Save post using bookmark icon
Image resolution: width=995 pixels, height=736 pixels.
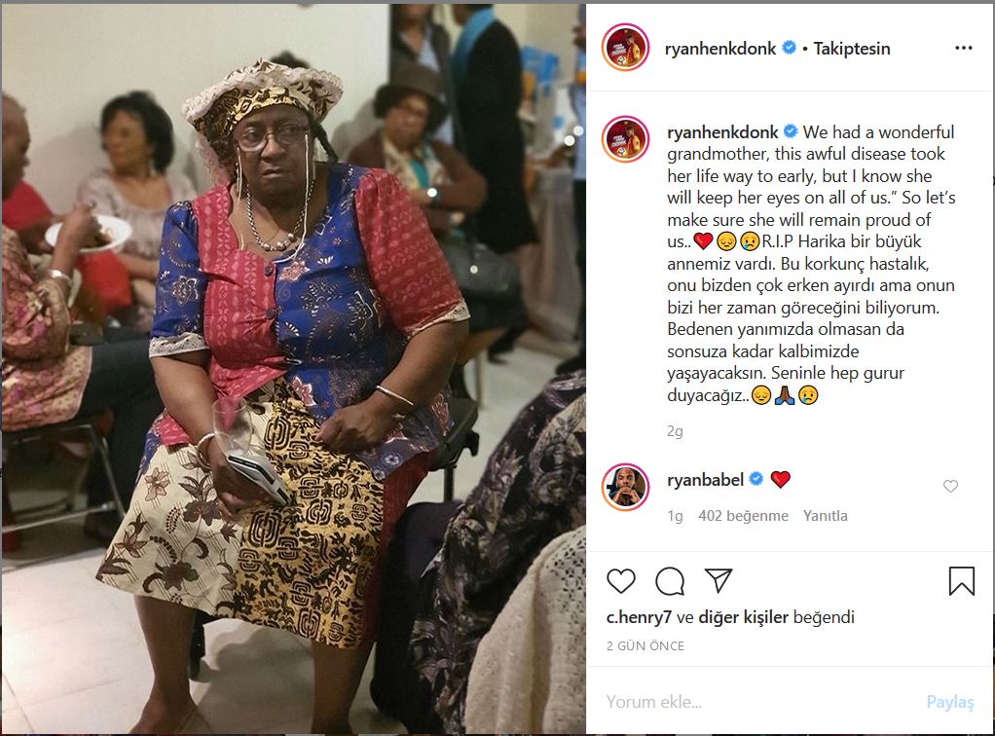(961, 580)
